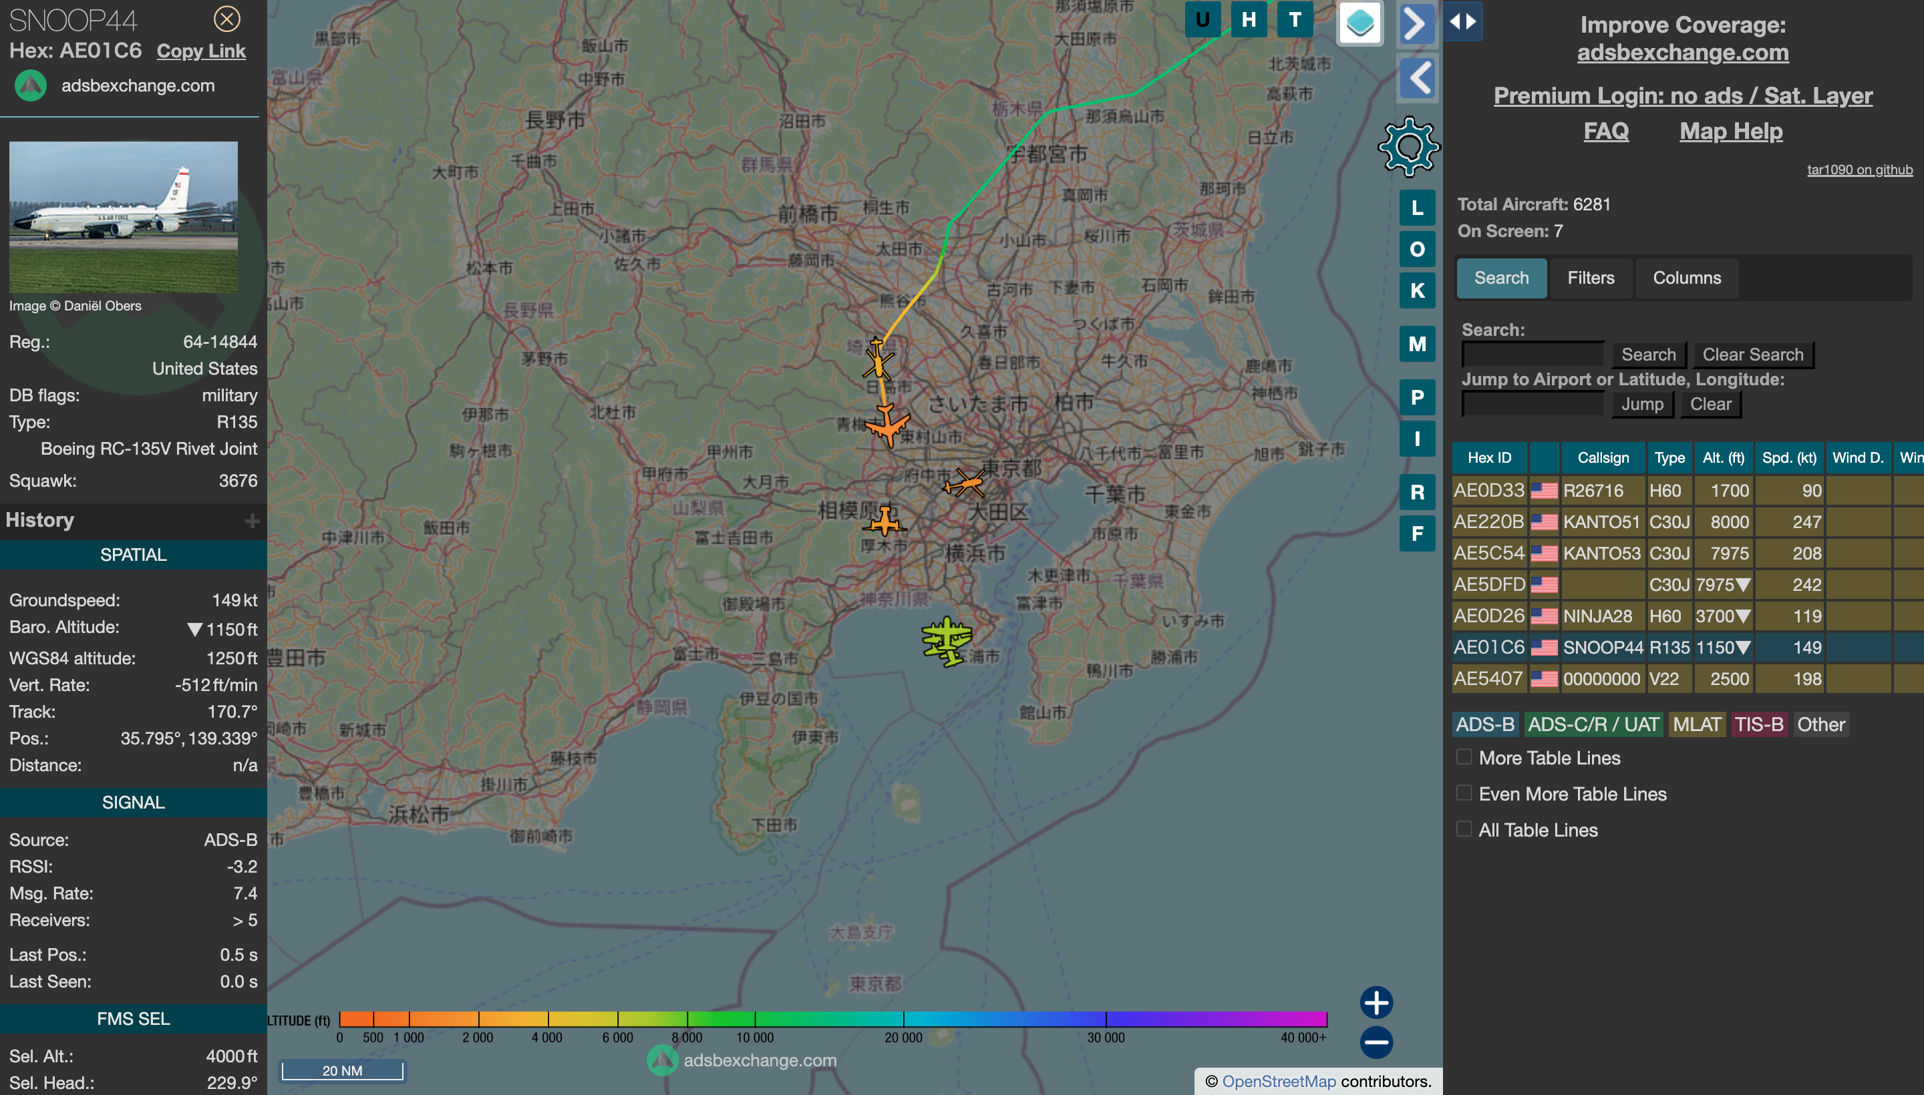Screen dimensions: 1924x1095
Task: Expand the History section plus icon
Action: tap(252, 520)
